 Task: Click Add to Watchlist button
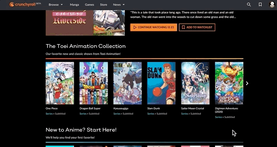coord(197,27)
